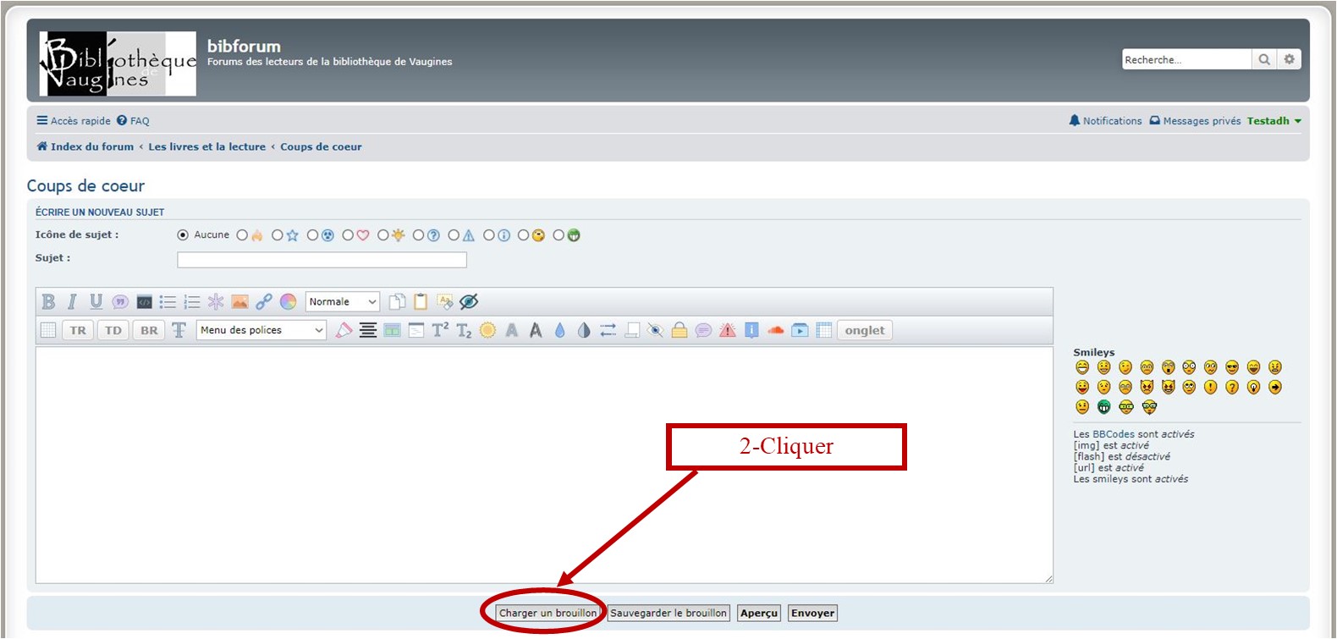Viewport: 1337px width, 639px height.
Task: Click the "Charger un brouillon" button
Action: 547,614
